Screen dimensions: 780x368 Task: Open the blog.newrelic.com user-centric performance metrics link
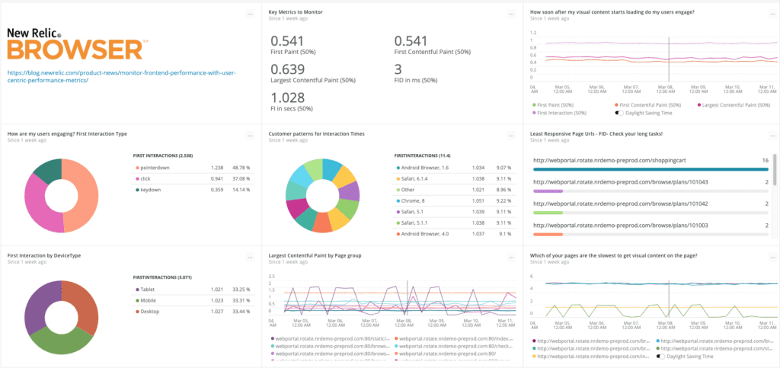[x=122, y=76]
